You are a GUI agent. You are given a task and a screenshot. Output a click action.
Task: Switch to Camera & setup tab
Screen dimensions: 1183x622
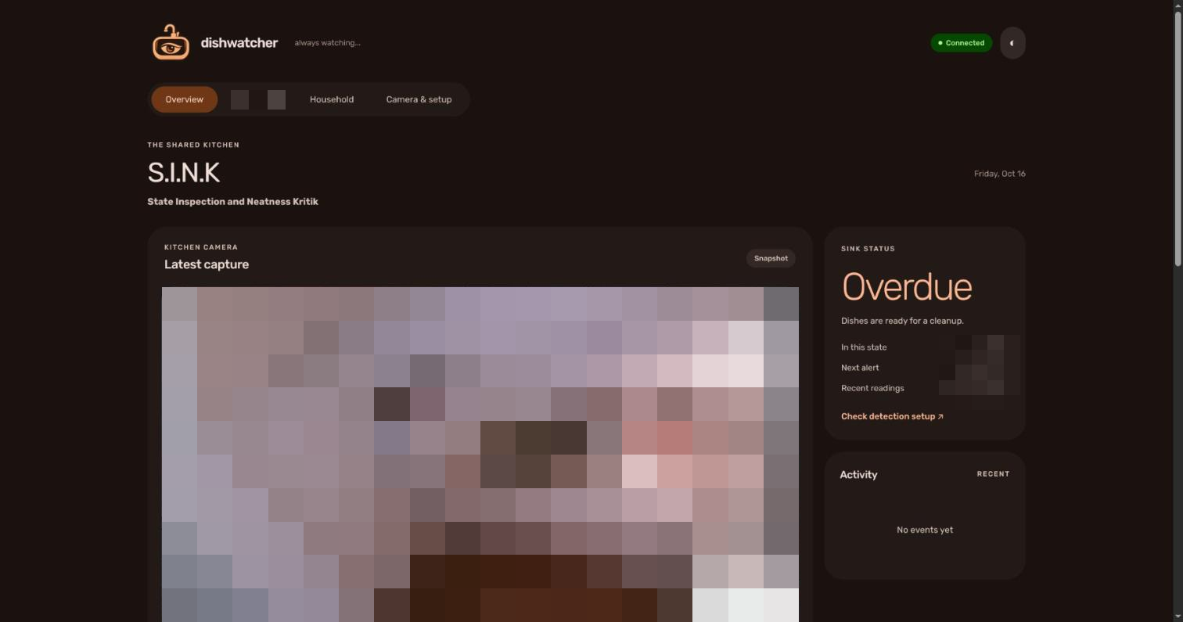click(x=419, y=99)
